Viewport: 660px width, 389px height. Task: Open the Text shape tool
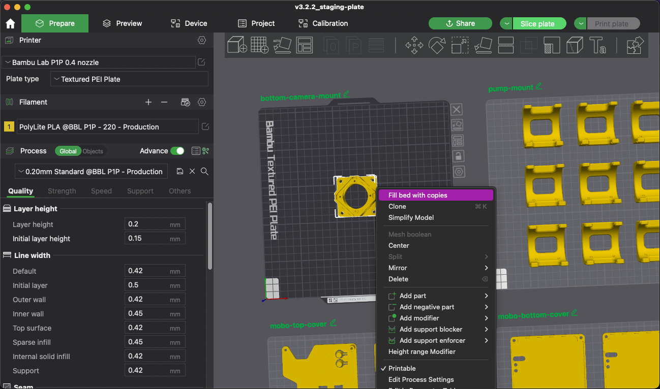[x=597, y=45]
